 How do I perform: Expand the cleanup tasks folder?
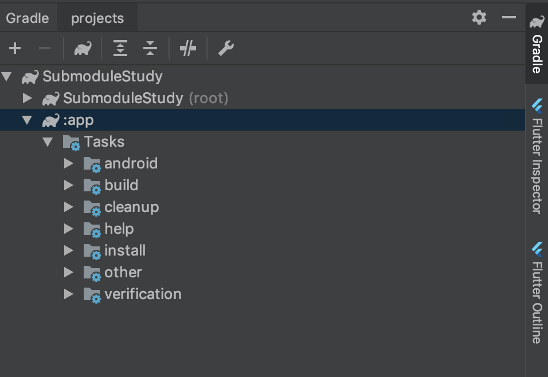click(69, 207)
